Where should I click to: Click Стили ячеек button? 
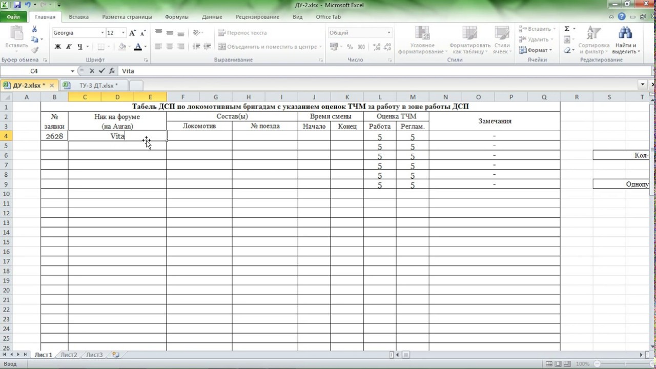[x=502, y=41]
